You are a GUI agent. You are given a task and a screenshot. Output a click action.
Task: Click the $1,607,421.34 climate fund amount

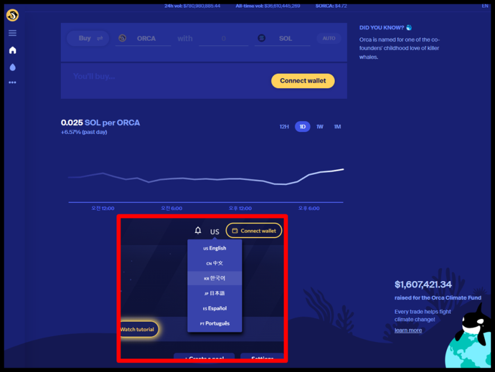423,284
